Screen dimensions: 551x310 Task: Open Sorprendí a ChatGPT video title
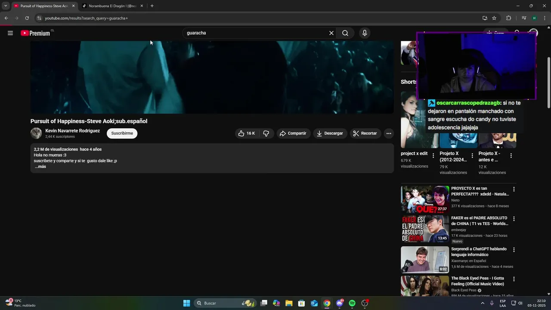point(479,252)
